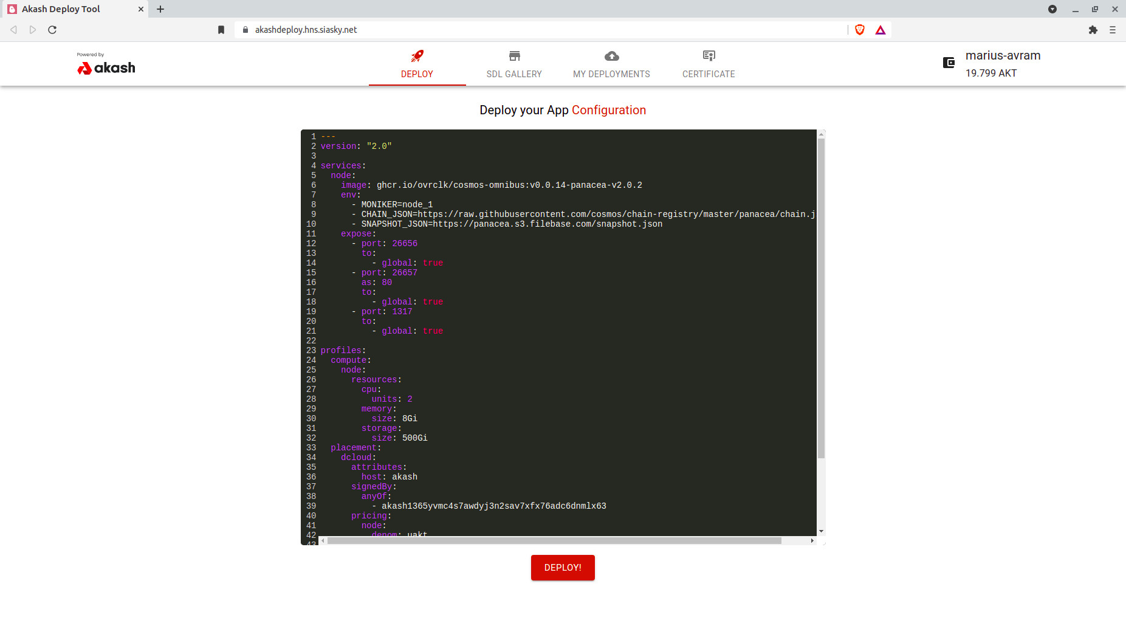Click the SNAPSHOT_JSON env line
The width and height of the screenshot is (1126, 640).
pyautogui.click(x=507, y=224)
